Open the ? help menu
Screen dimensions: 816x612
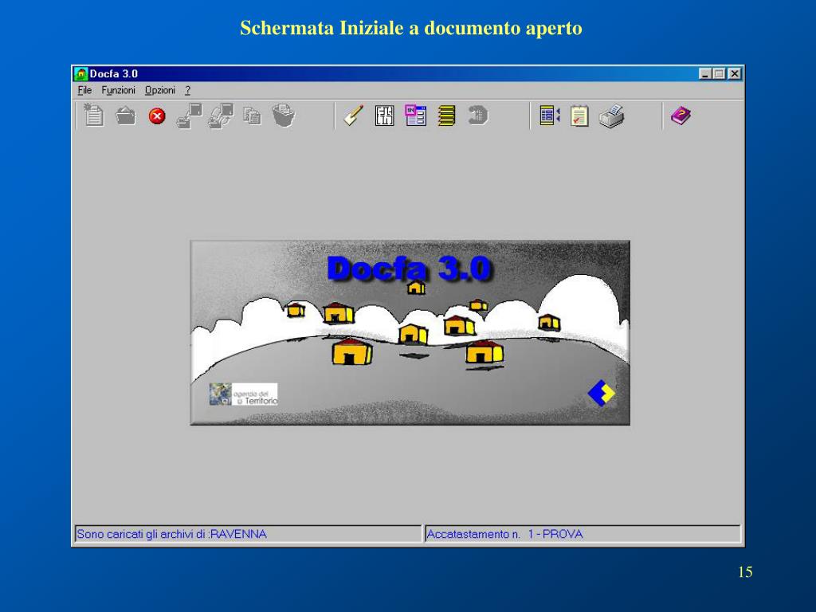[x=187, y=91]
